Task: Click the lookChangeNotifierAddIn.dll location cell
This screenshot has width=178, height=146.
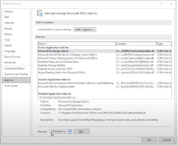Action: pyautogui.click(x=135, y=65)
